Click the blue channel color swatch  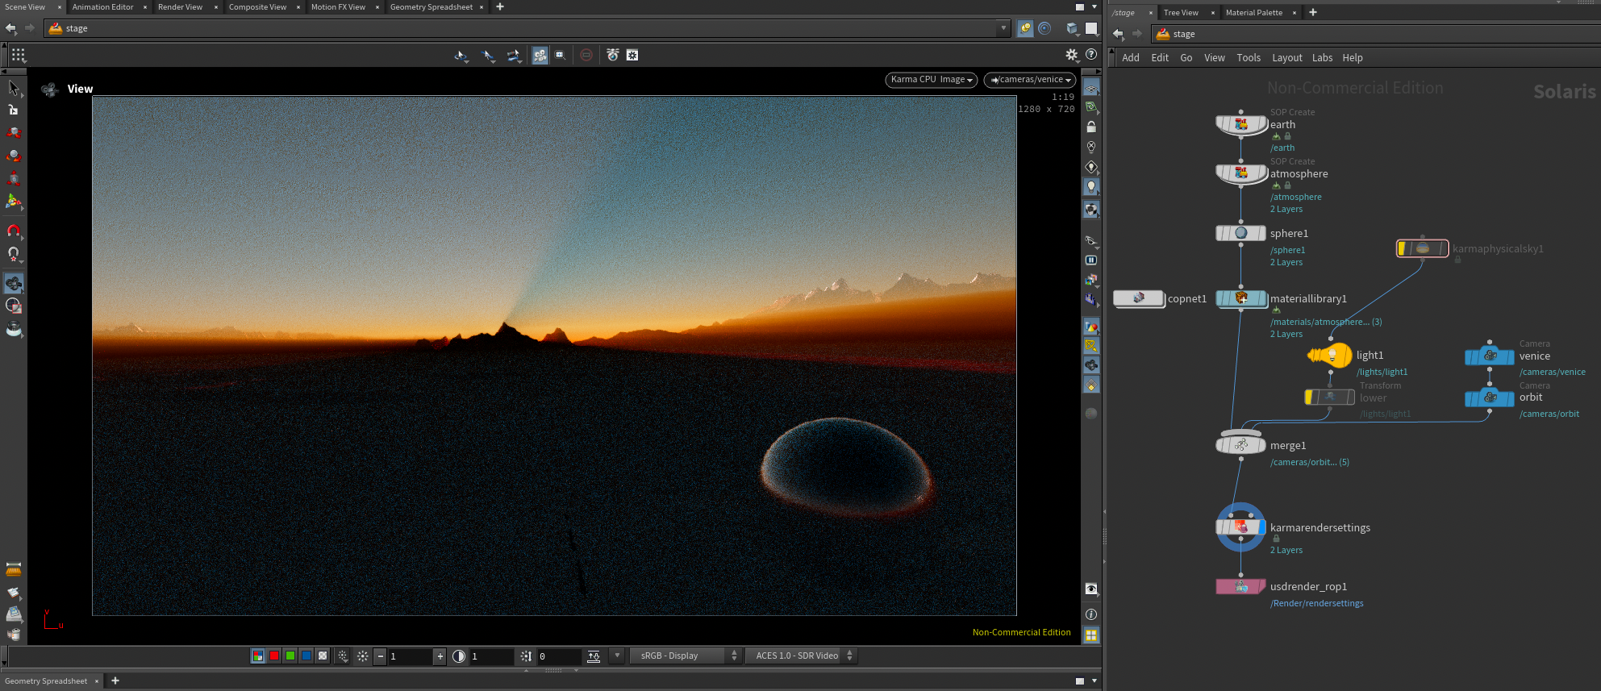(306, 656)
